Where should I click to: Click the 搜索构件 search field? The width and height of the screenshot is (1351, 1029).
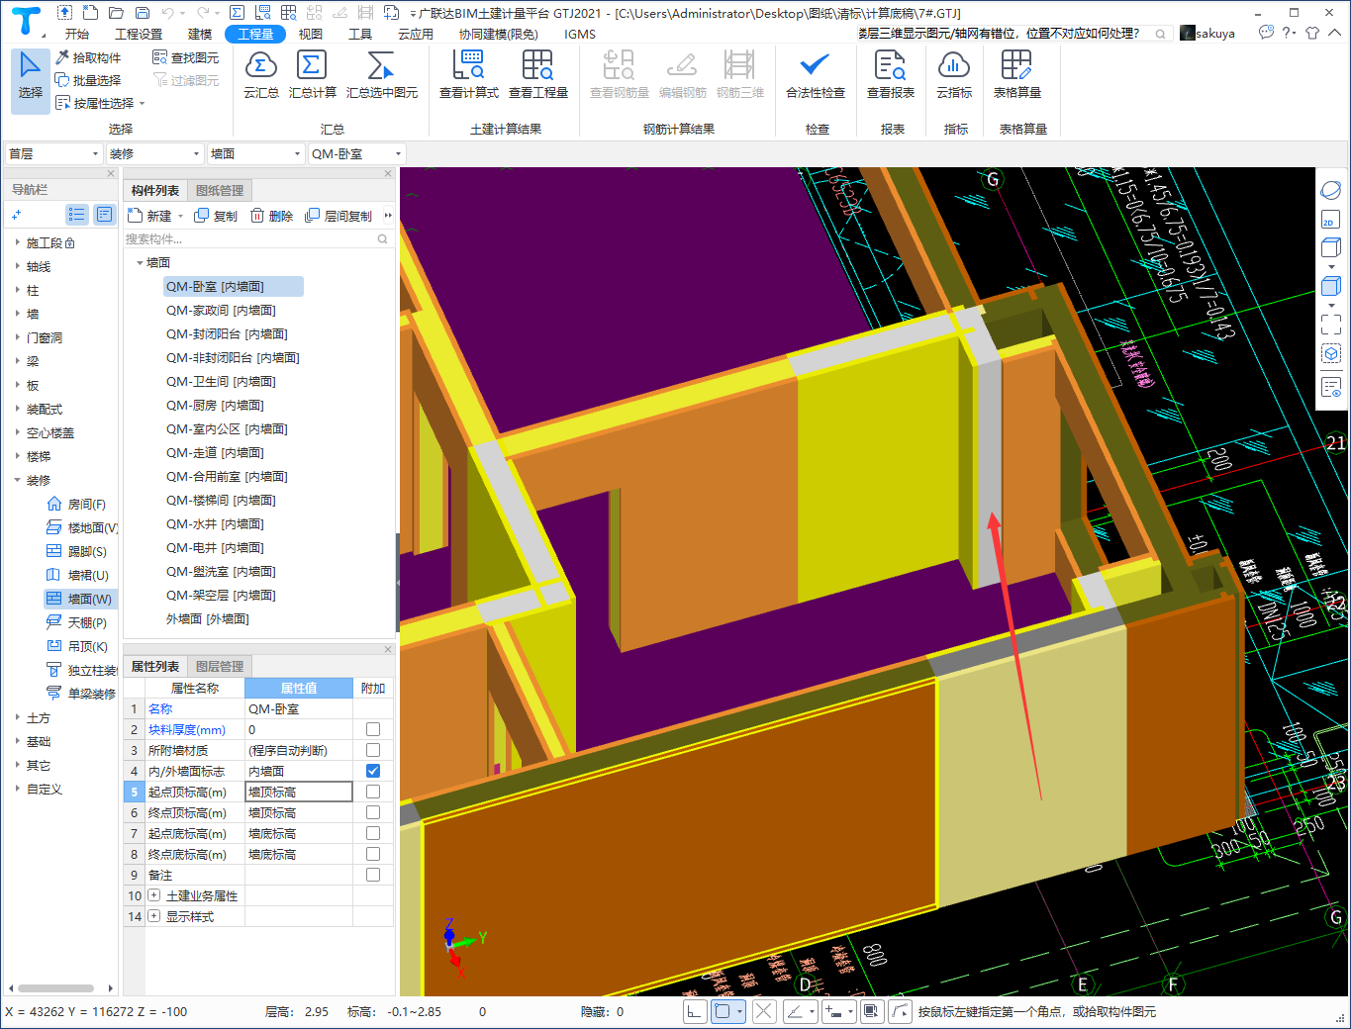point(257,238)
